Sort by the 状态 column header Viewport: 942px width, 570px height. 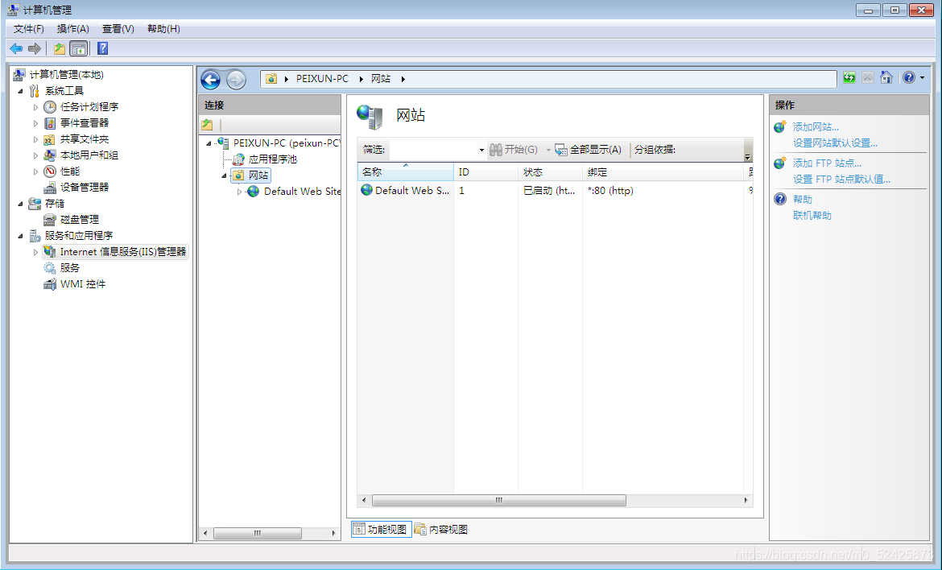550,171
